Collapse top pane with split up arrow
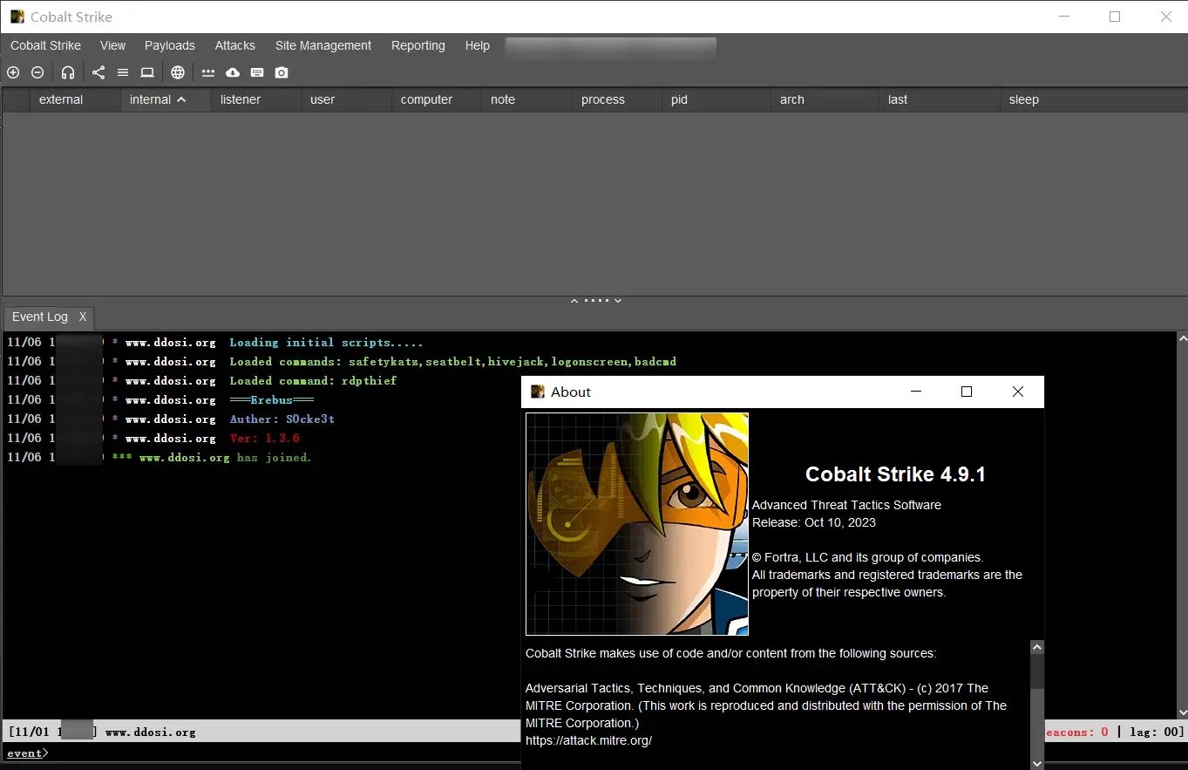The height and width of the screenshot is (770, 1188). 574,301
